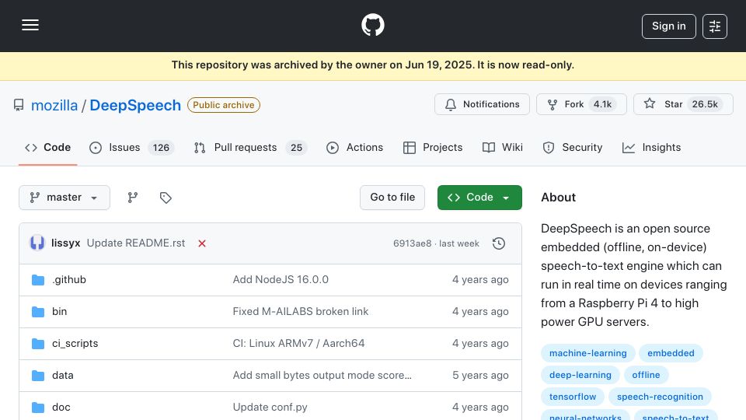The image size is (746, 420).
Task: Expand the master branch dropdown
Action: coord(64,198)
